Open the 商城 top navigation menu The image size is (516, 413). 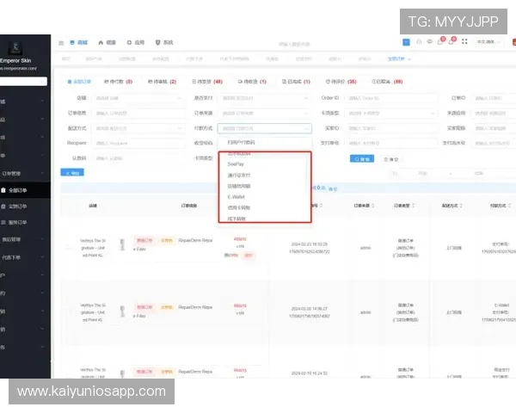tap(79, 42)
